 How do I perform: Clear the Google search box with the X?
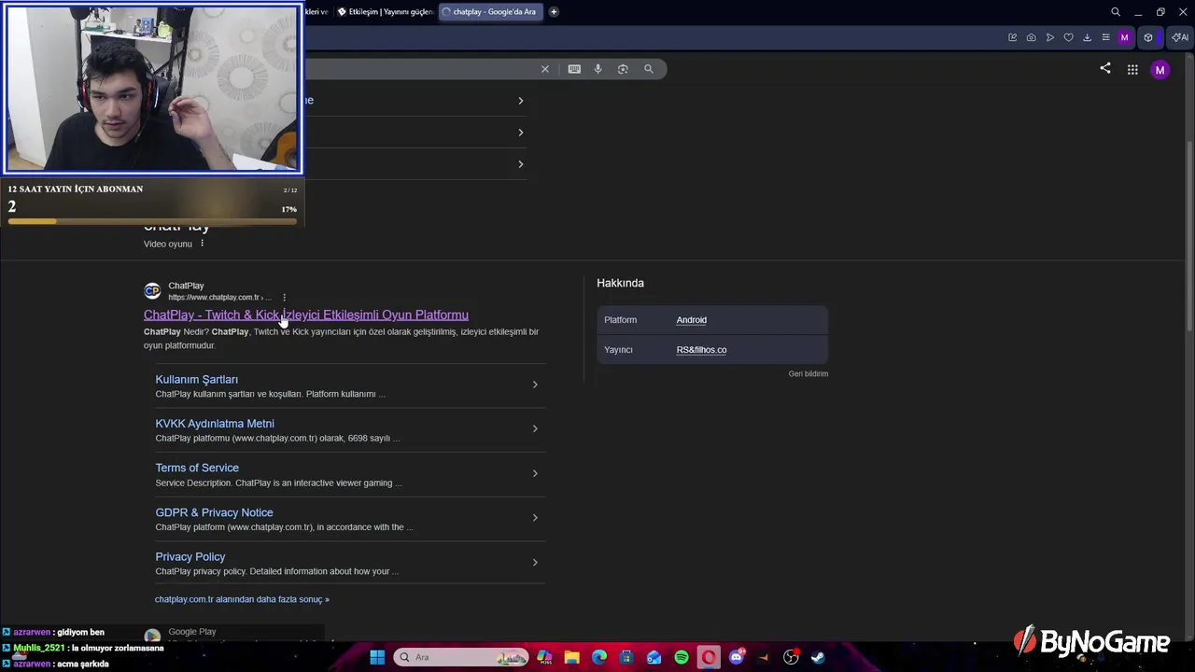pos(545,69)
